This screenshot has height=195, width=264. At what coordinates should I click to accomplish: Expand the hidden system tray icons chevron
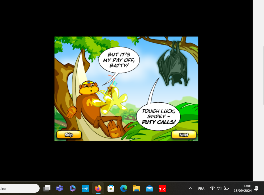click(x=190, y=188)
